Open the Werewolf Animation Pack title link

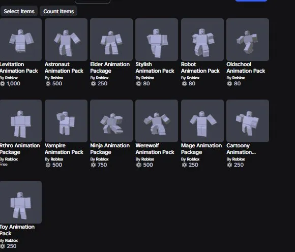click(155, 149)
